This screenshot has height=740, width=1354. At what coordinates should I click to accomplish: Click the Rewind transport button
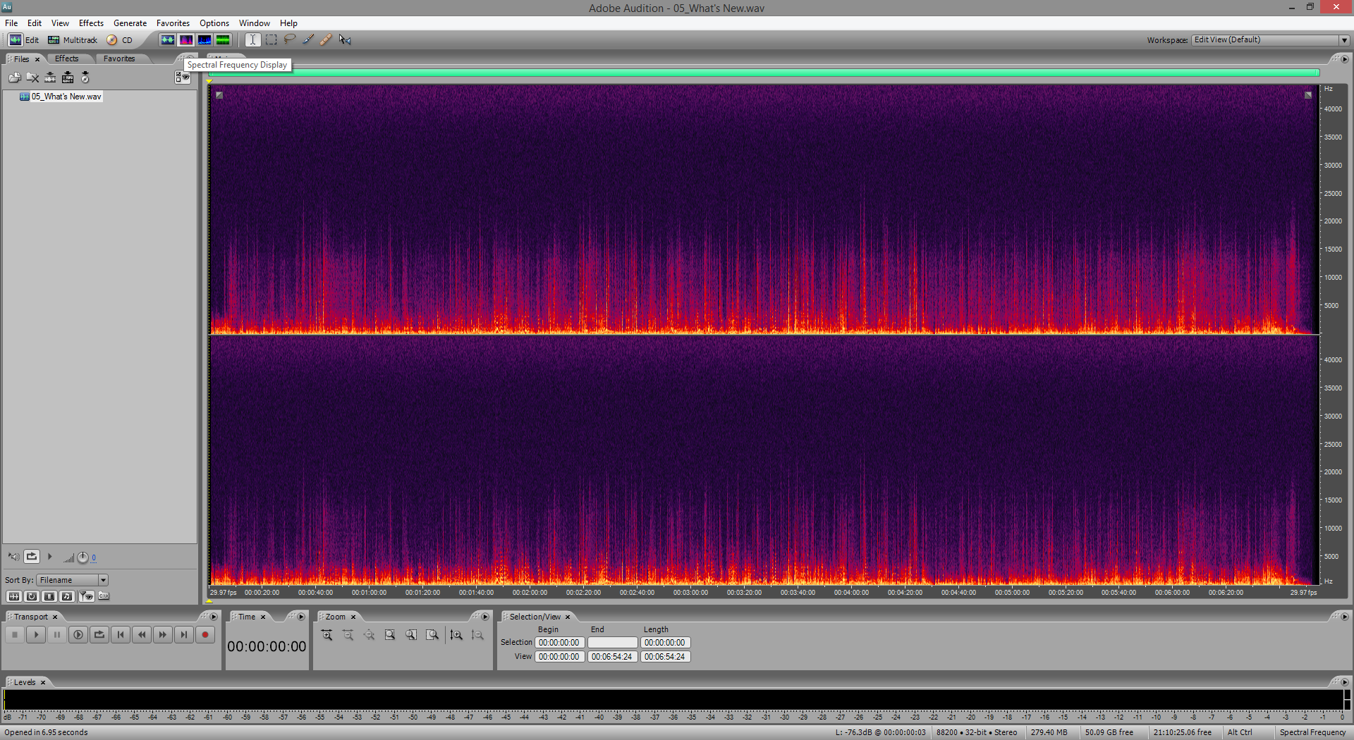click(142, 635)
